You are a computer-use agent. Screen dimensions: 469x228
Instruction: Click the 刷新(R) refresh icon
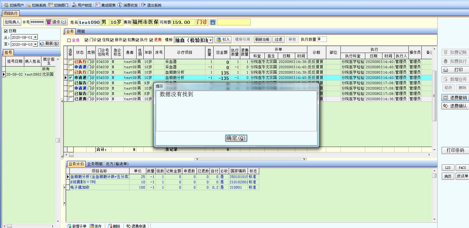(x=42, y=43)
